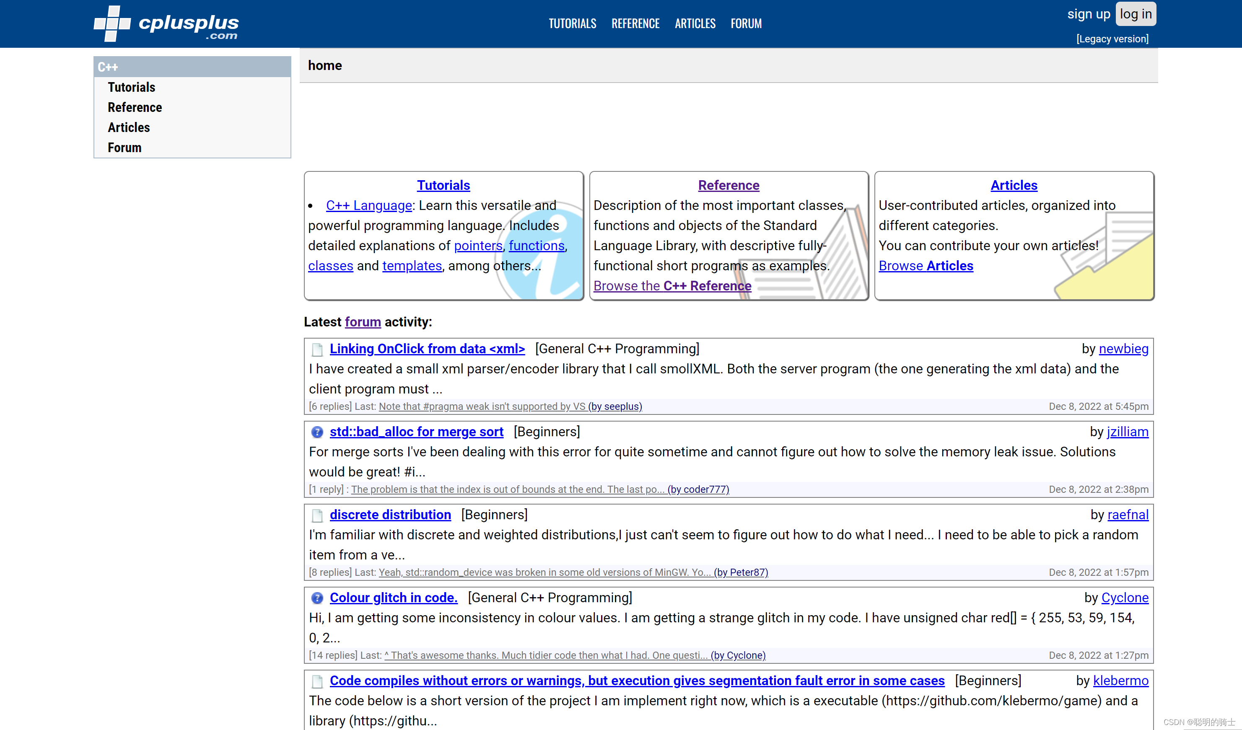1242x730 pixels.
Task: Click the page icon beside segmentation fault thread
Action: coord(317,681)
